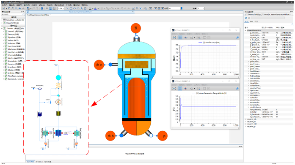Adjust the simulation slider in top toolbar
Screen dimensions: 295x165
click(182, 8)
